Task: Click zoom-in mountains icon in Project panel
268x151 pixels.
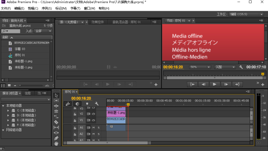Action: coord(47,86)
